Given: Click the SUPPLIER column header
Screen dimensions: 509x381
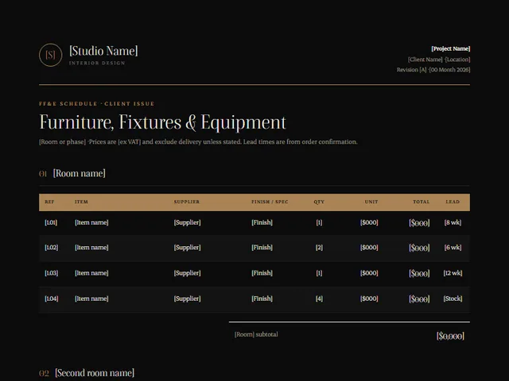Looking at the screenshot, I should pyautogui.click(x=187, y=202).
